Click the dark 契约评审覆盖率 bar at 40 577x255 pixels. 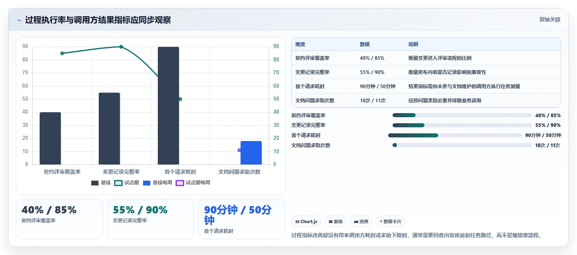tap(50, 138)
